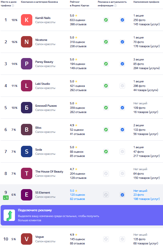
Task: Click Nicetone's green advertising icon
Action: [106, 42]
